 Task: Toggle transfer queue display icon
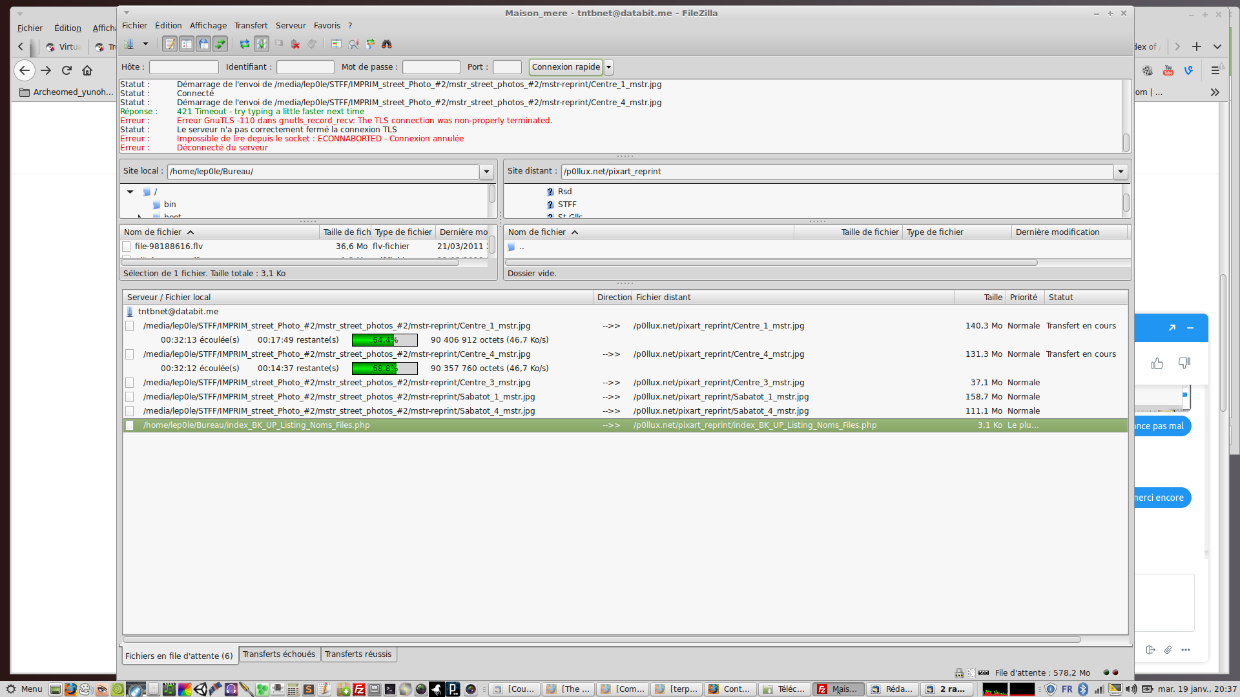[x=220, y=44]
